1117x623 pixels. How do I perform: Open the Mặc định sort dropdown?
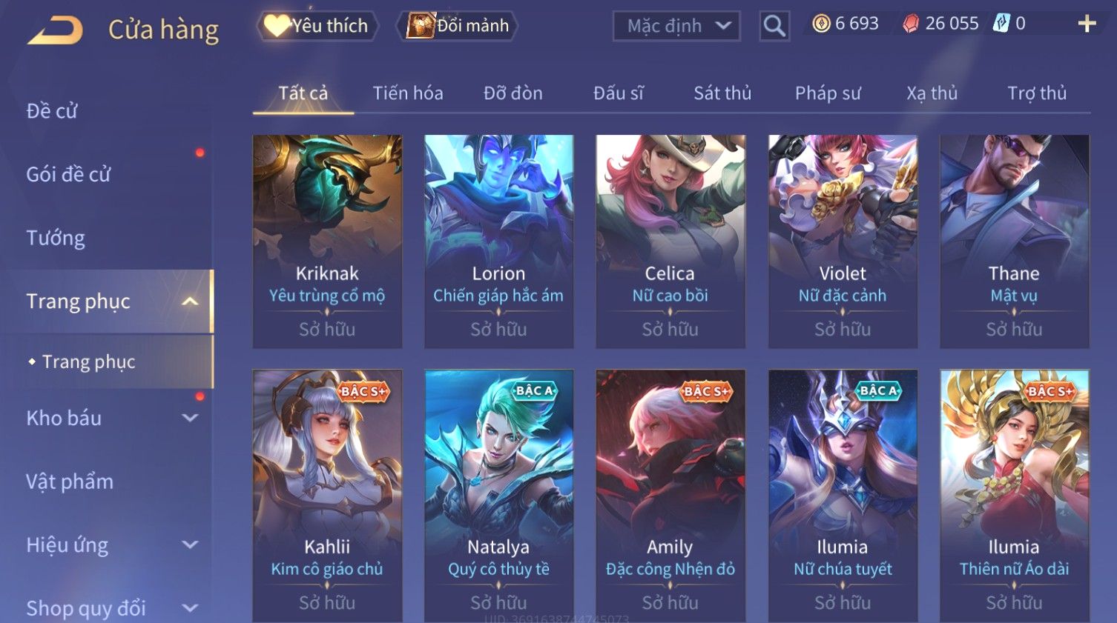[x=676, y=27]
